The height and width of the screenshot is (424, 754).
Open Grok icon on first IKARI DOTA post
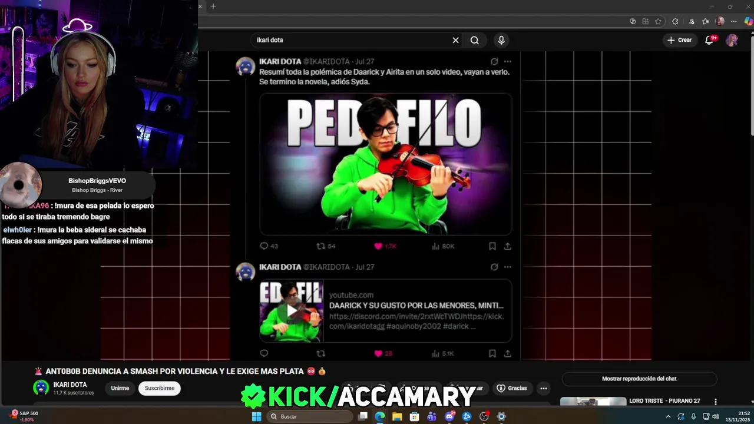tap(494, 61)
